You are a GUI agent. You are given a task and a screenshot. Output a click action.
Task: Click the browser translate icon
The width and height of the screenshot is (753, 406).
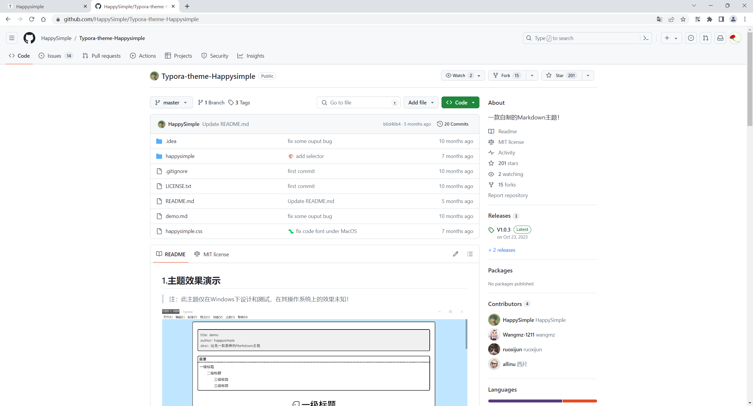(659, 19)
